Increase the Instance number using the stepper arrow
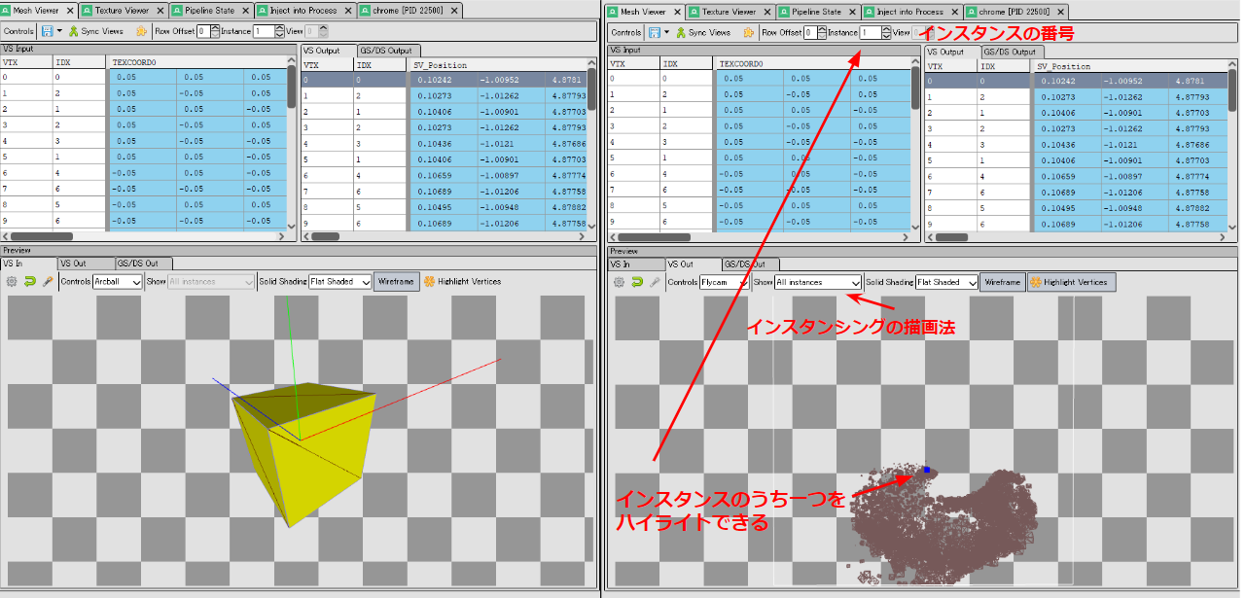The width and height of the screenshot is (1246, 598). click(886, 28)
